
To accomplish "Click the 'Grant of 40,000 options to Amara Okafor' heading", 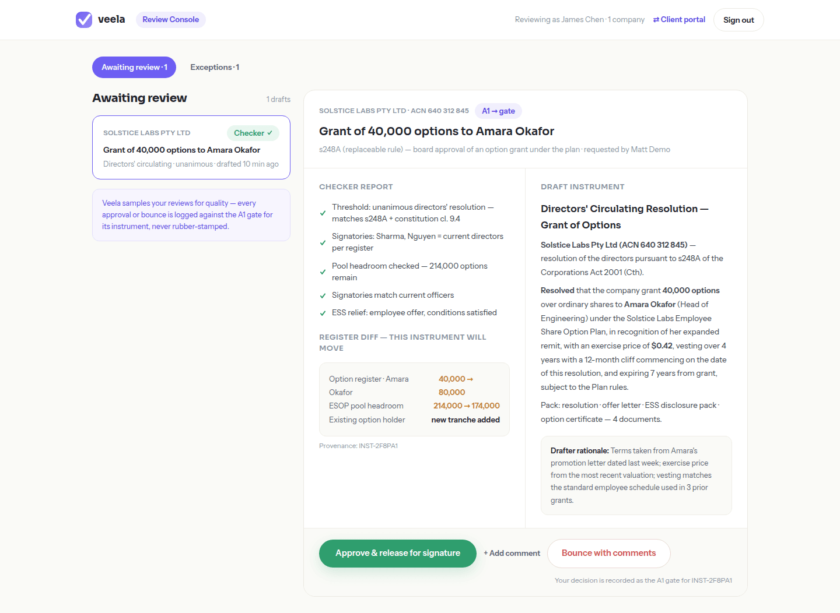I will [436, 131].
